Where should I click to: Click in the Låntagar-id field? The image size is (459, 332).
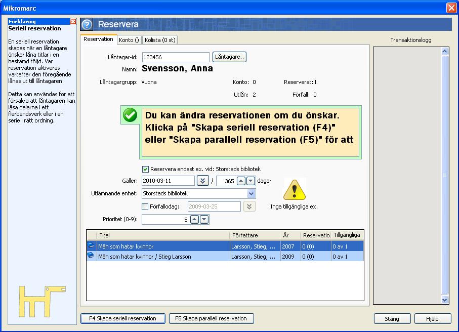point(176,57)
